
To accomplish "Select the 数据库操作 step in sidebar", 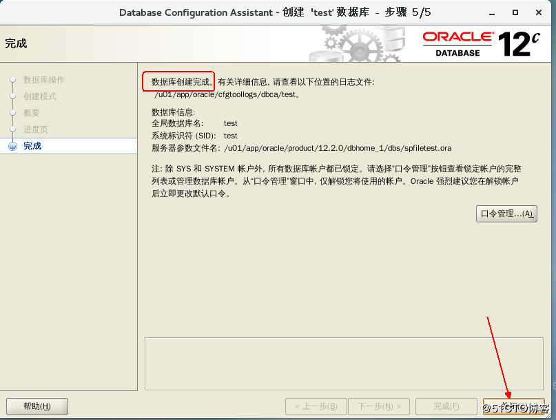I will (x=43, y=80).
